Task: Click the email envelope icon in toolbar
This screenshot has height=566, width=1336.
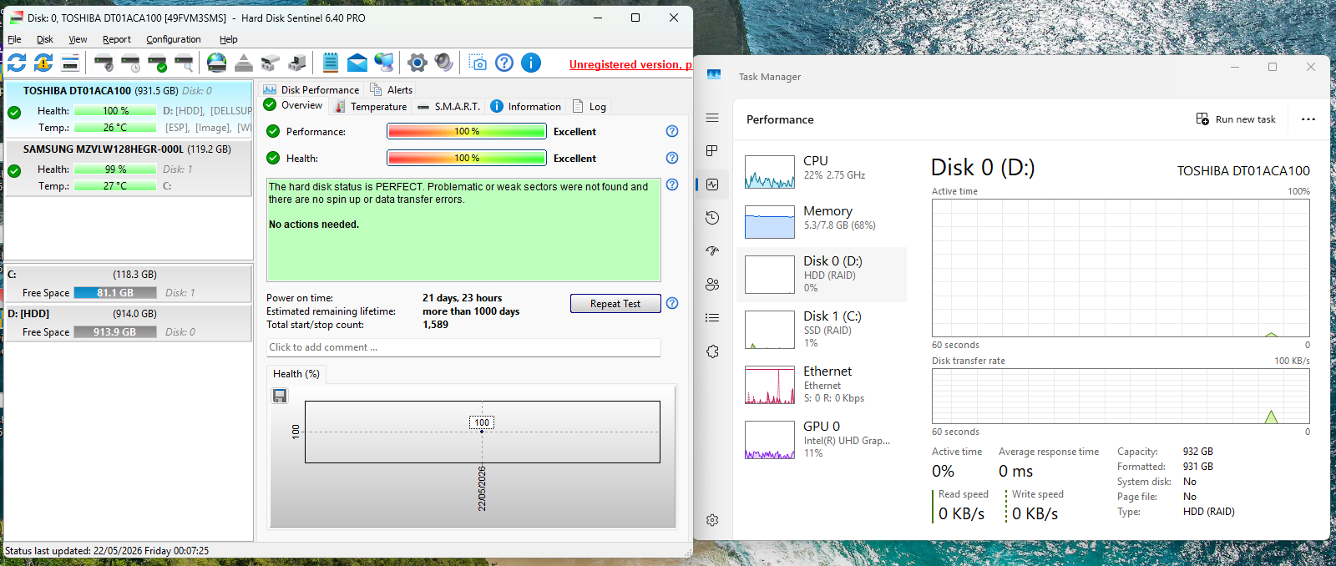Action: point(357,63)
